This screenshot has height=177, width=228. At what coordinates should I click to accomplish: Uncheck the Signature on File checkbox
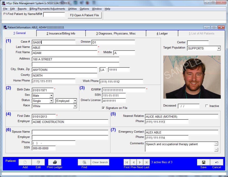coord(103,108)
